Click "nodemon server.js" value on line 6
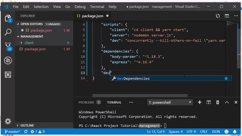This screenshot has height=136, width=242. tap(152, 35)
